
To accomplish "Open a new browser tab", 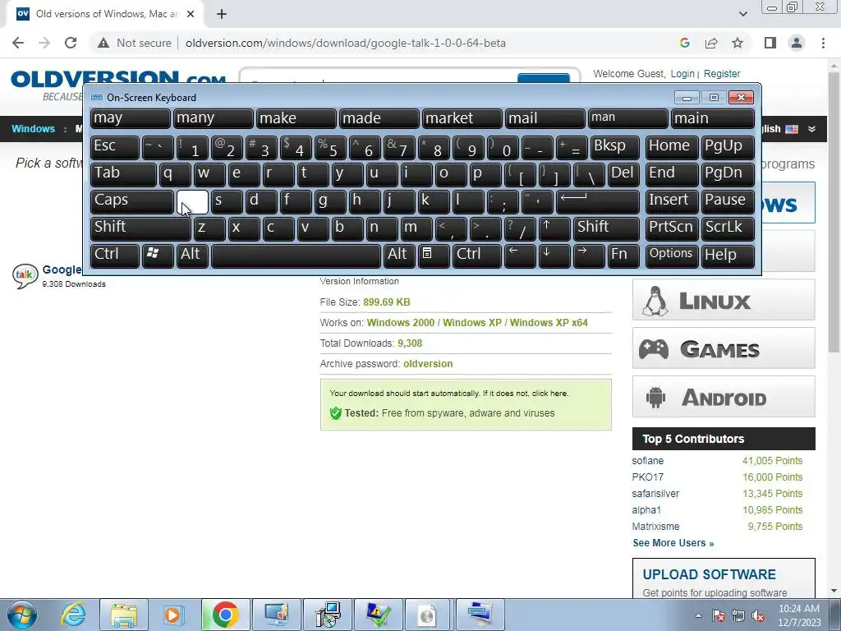I will pos(222,15).
